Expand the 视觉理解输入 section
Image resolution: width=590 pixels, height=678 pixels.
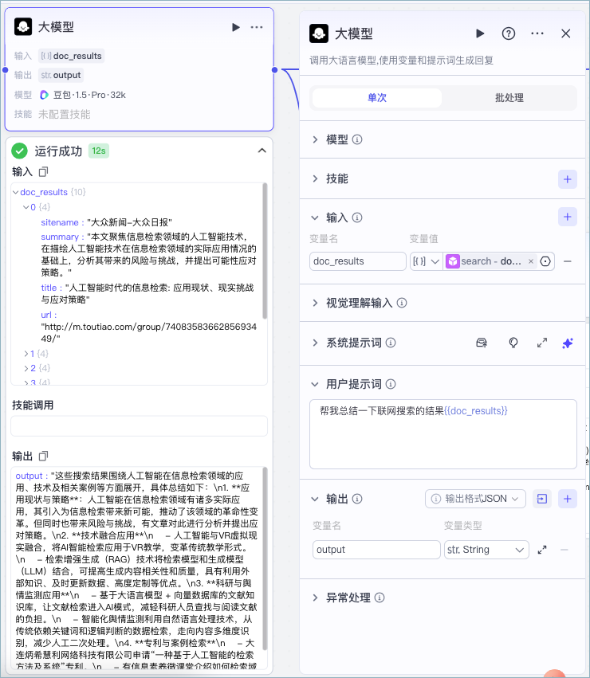tap(315, 303)
